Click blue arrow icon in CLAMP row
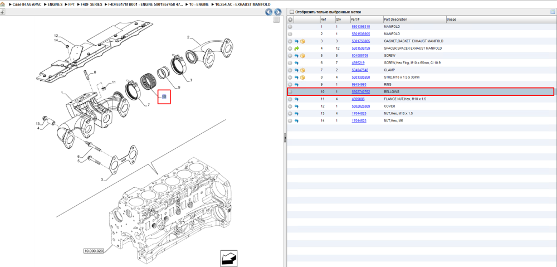This screenshot has height=267, width=557. coord(296,70)
